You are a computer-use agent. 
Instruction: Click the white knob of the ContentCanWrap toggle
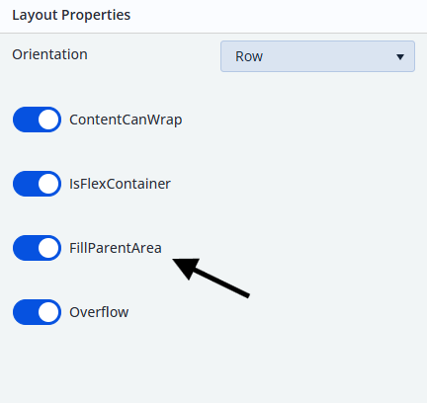[48, 120]
